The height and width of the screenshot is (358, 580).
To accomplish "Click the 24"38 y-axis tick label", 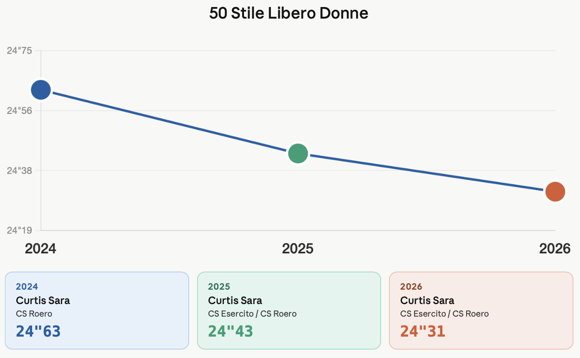I will [x=20, y=171].
